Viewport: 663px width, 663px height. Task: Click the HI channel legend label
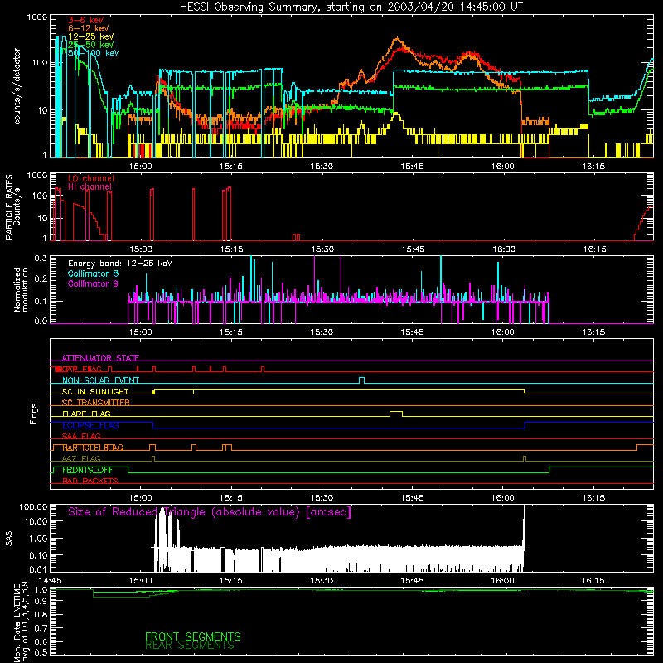tap(90, 187)
